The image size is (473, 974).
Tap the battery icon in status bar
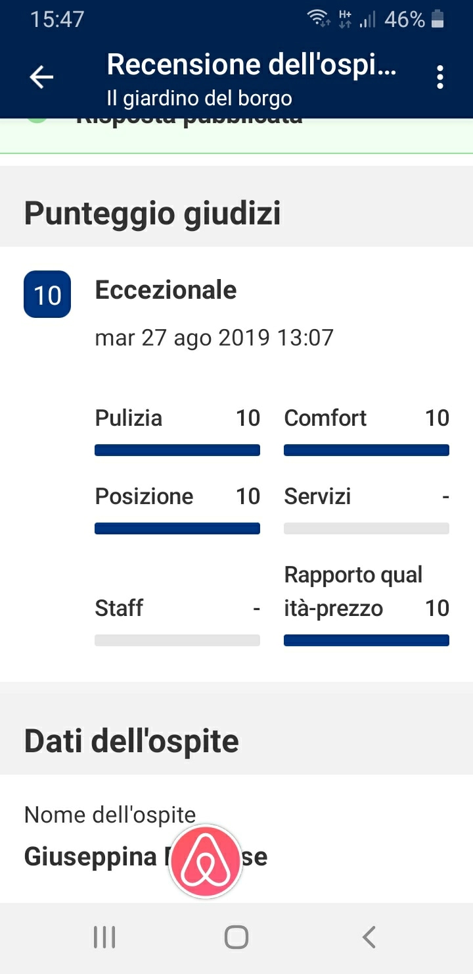pyautogui.click(x=438, y=20)
